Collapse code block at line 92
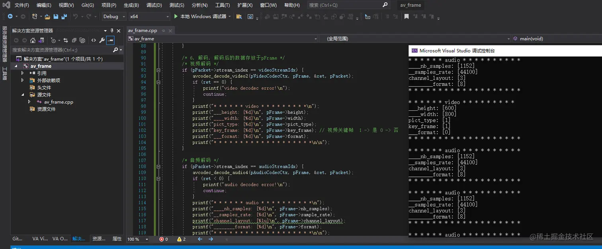The height and width of the screenshot is (249, 602). pyautogui.click(x=158, y=70)
